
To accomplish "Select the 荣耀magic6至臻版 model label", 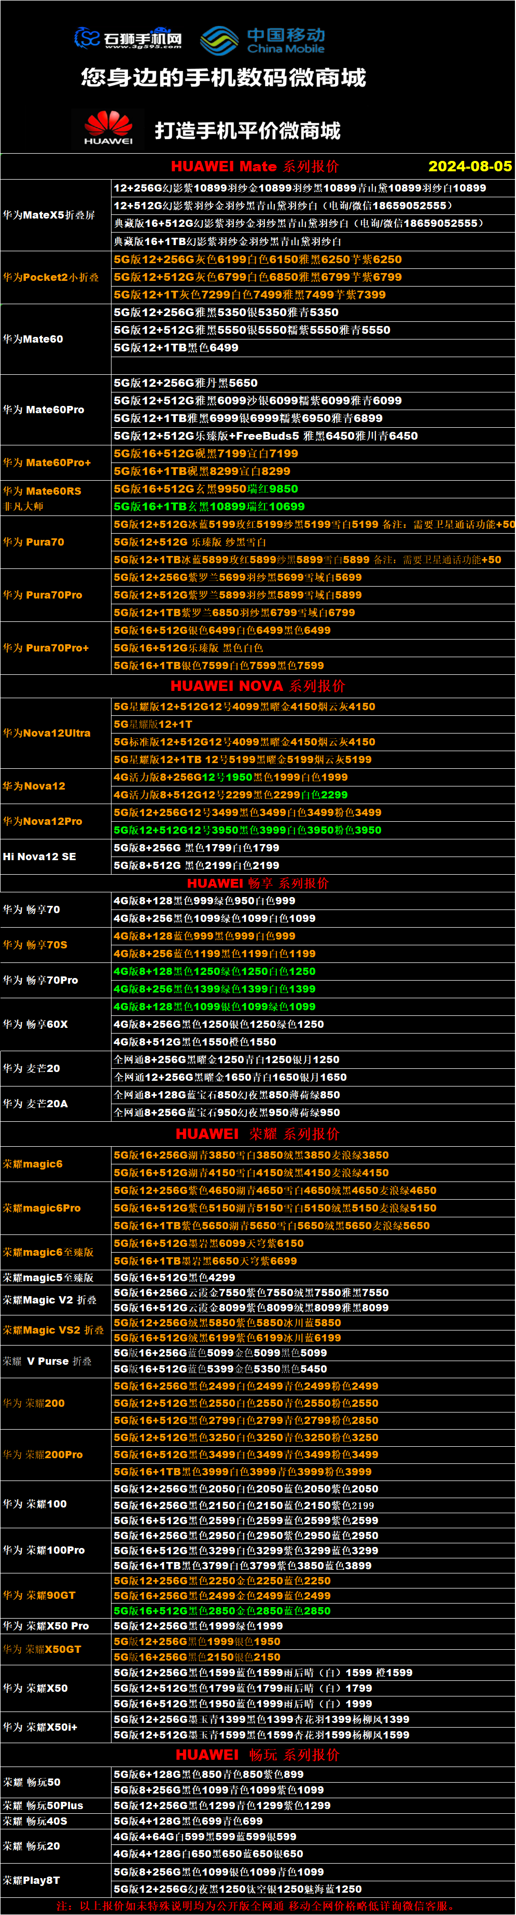I will click(x=48, y=1252).
